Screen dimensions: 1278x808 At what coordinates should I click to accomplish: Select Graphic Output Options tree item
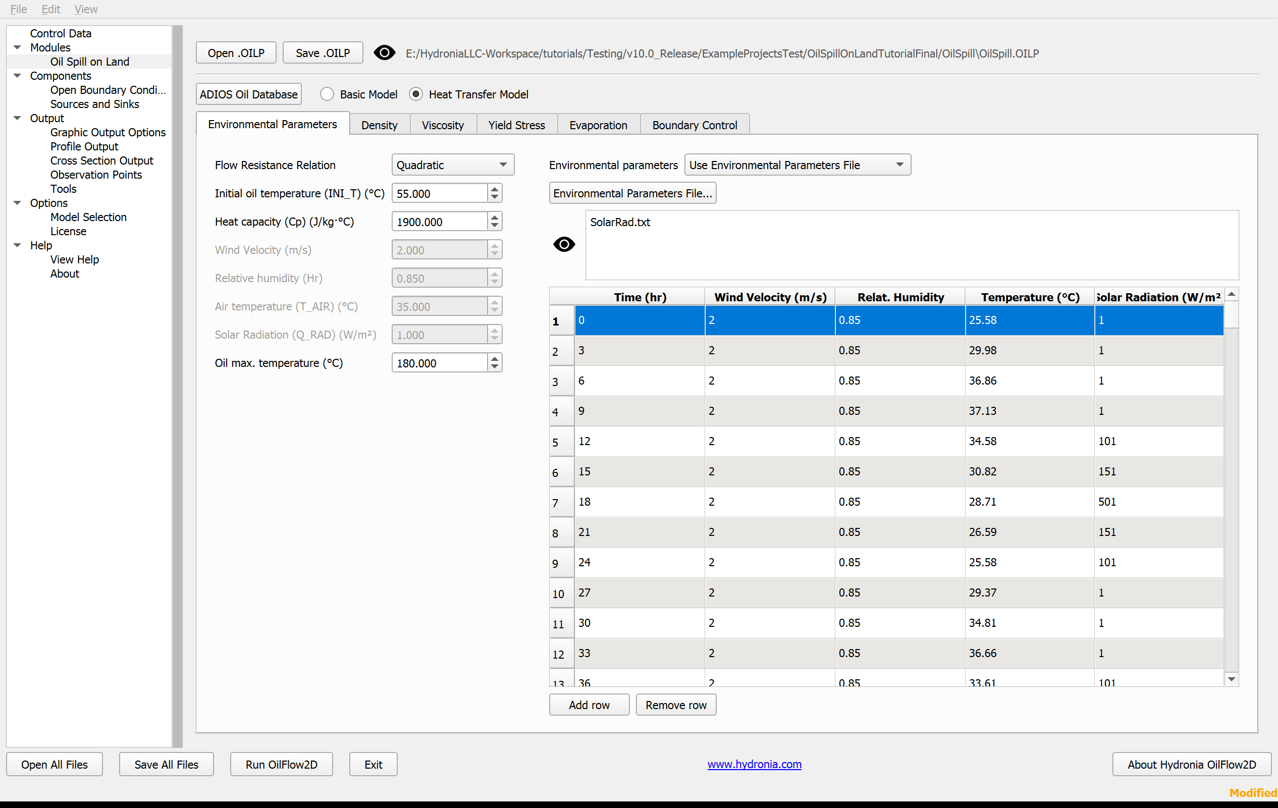(108, 133)
